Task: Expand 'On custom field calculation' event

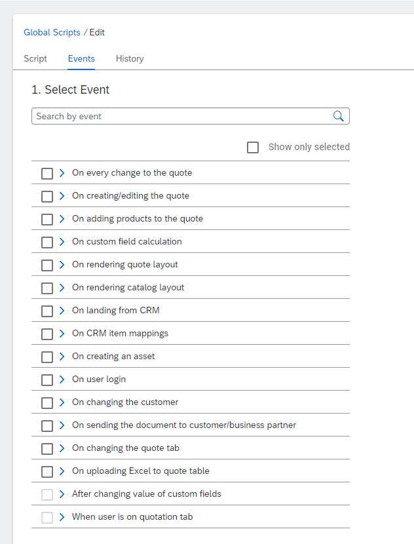Action: [62, 242]
